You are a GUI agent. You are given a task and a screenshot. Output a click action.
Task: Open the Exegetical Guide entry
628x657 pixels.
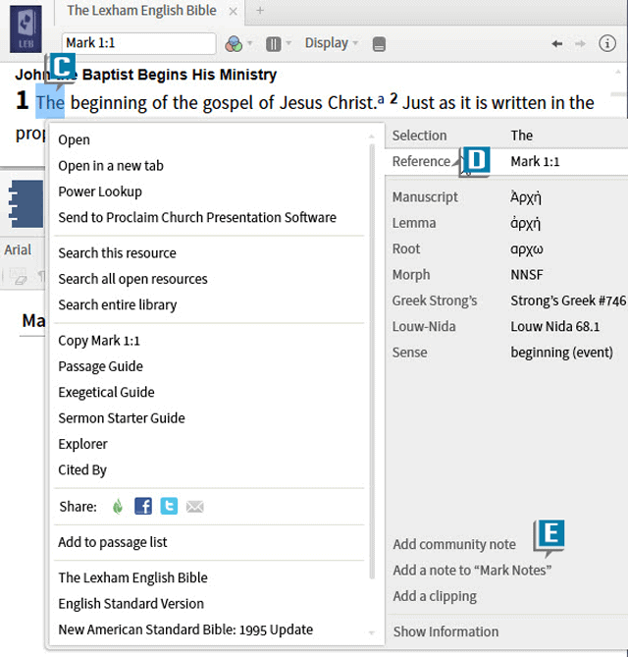106,393
